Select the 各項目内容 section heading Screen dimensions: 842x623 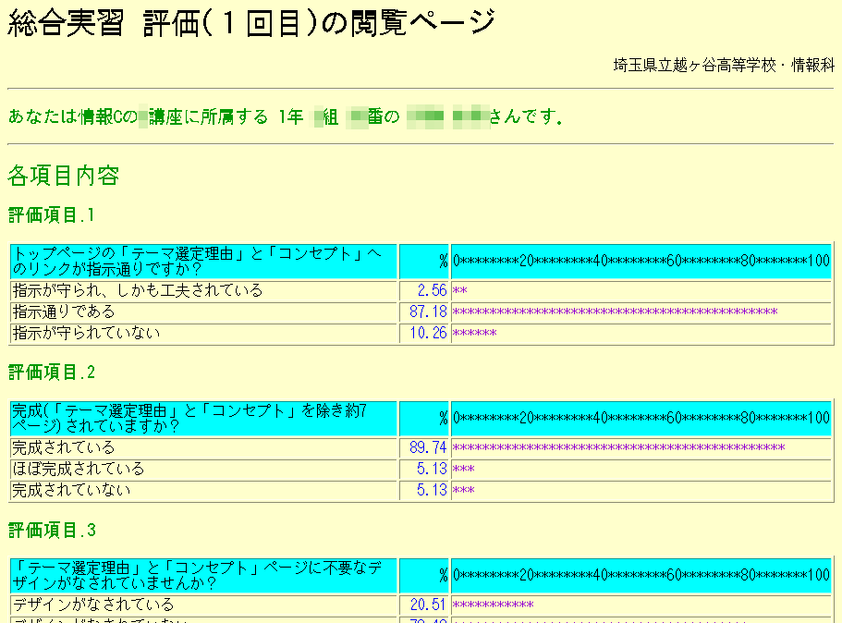(63, 175)
